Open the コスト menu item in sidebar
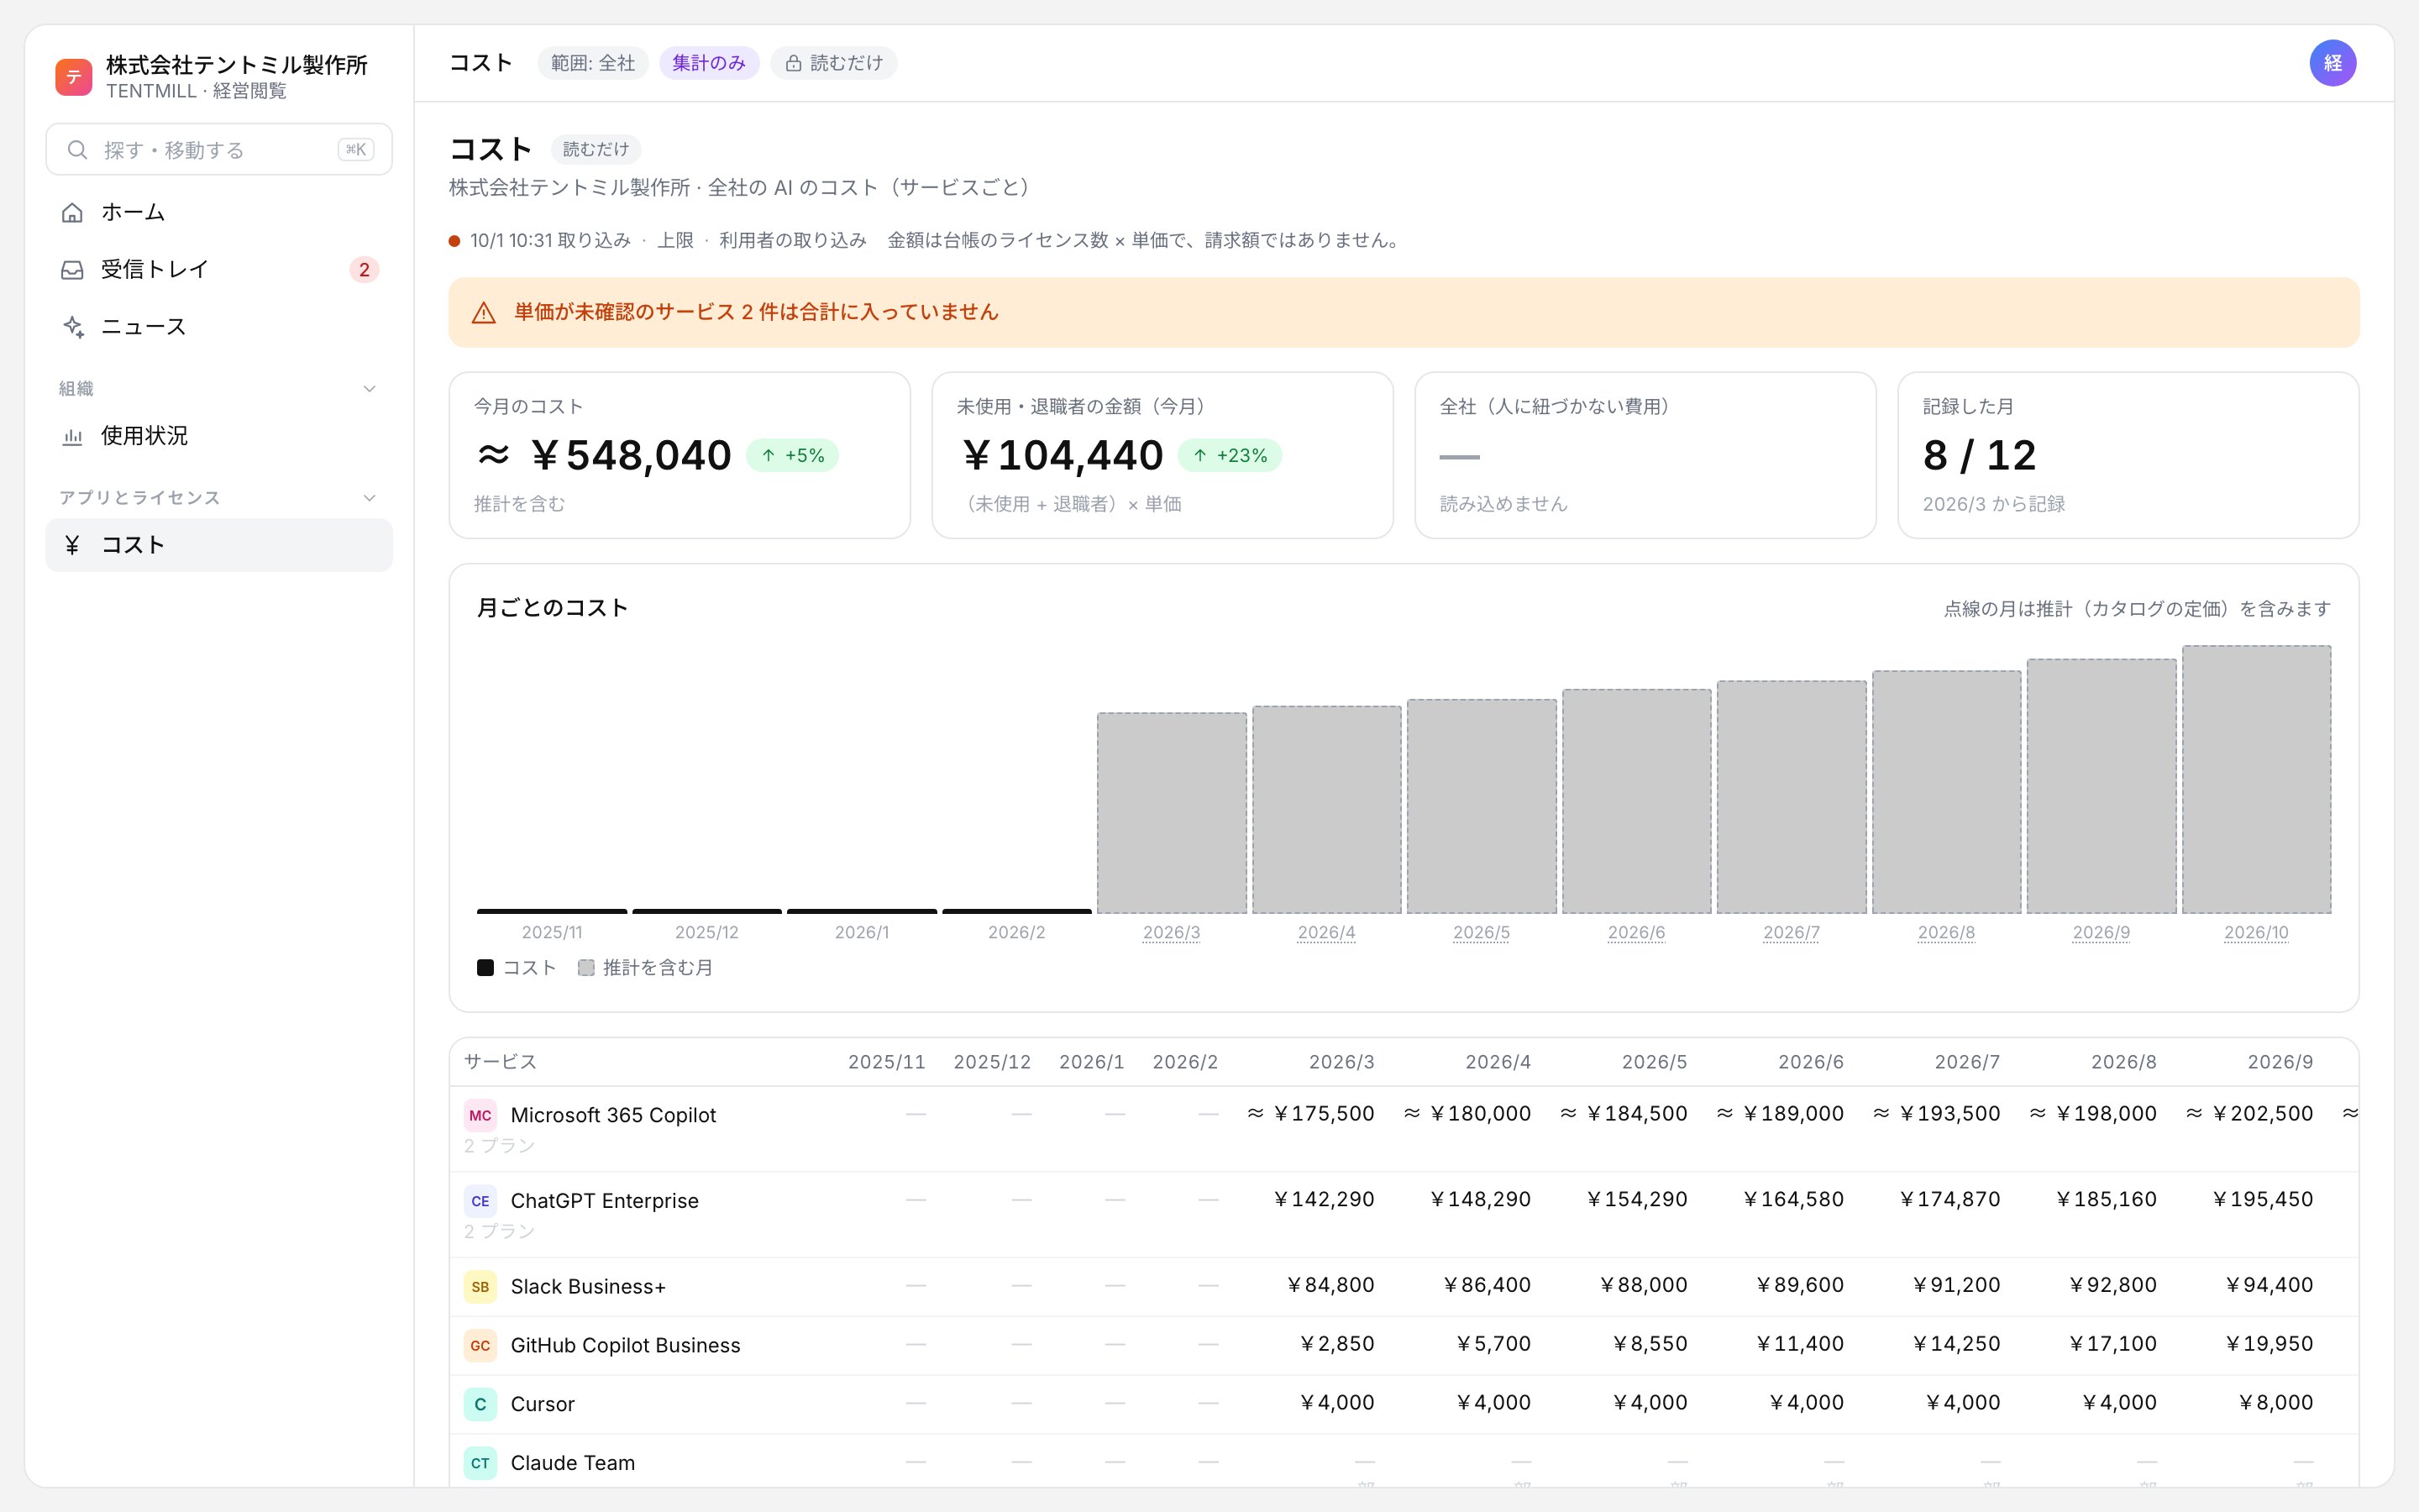Image resolution: width=2419 pixels, height=1512 pixels. coord(219,545)
